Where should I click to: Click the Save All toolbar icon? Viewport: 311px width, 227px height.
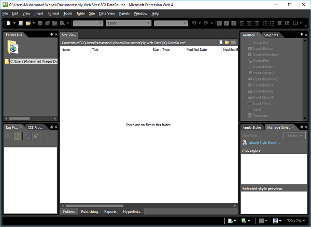pyautogui.click(x=47, y=23)
